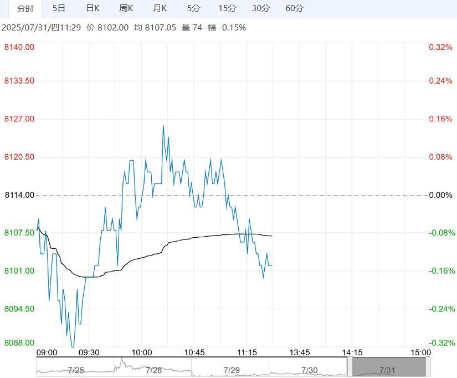Click the left handle of range selector
457x378 pixels.
[351, 367]
